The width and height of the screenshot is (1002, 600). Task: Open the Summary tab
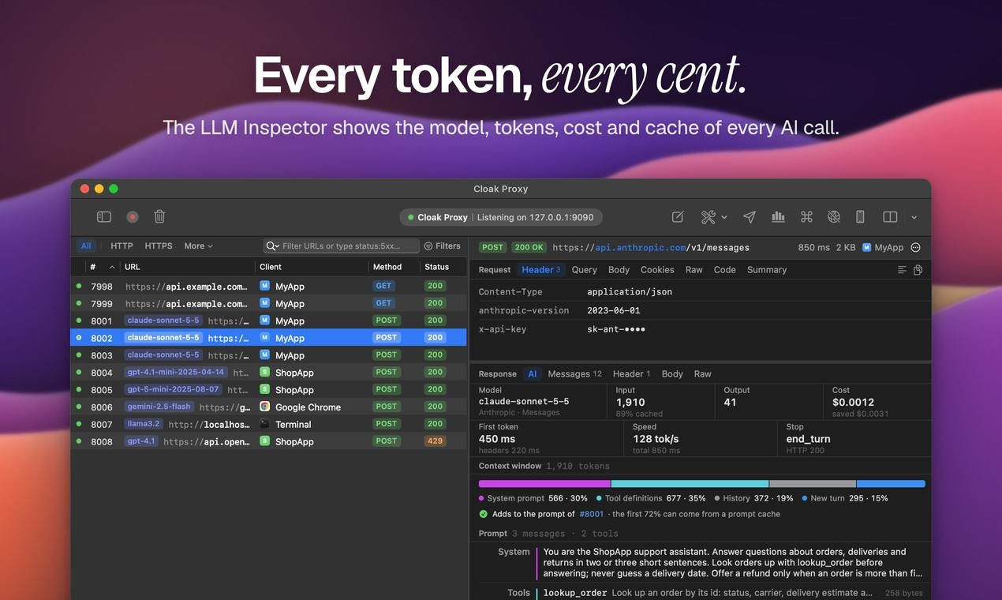click(x=767, y=269)
